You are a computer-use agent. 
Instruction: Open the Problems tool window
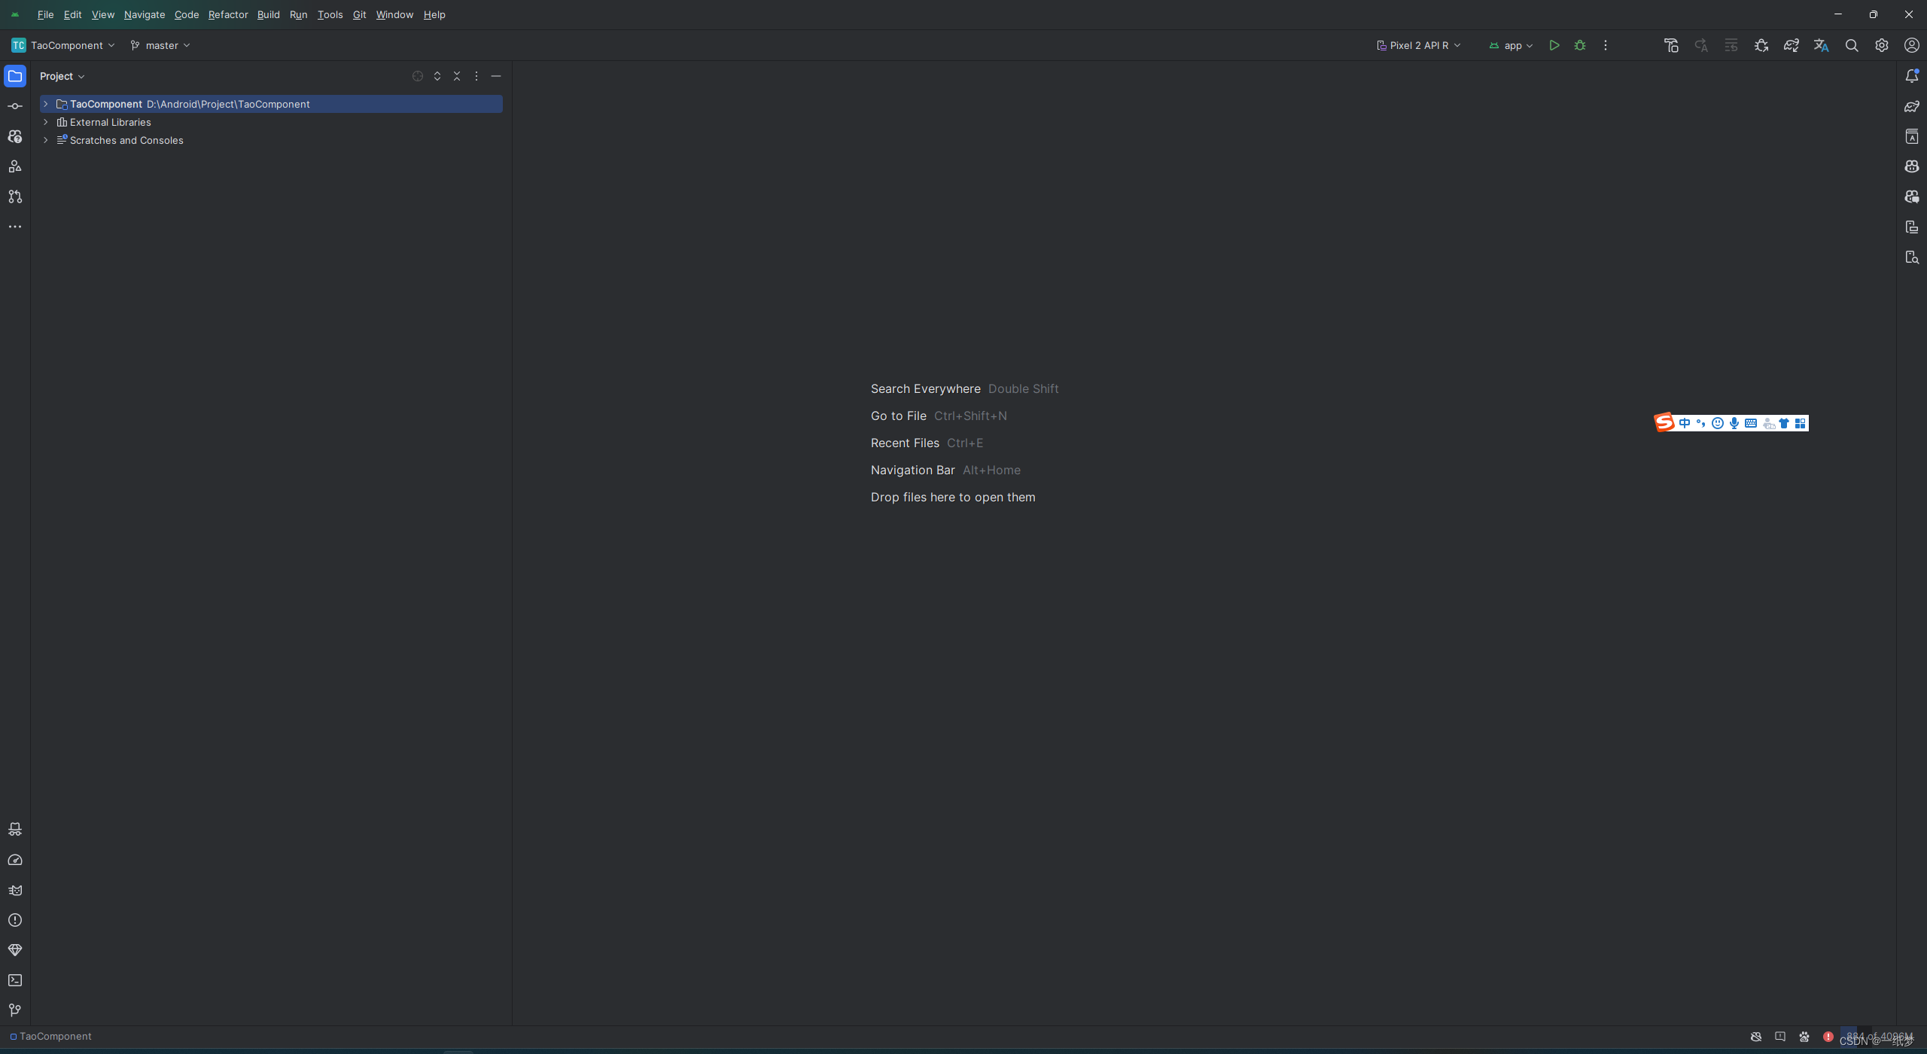coord(15,920)
